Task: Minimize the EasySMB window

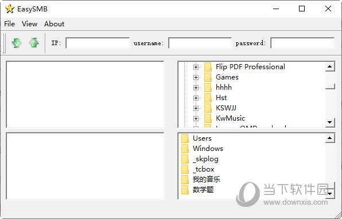Action: 276,9
